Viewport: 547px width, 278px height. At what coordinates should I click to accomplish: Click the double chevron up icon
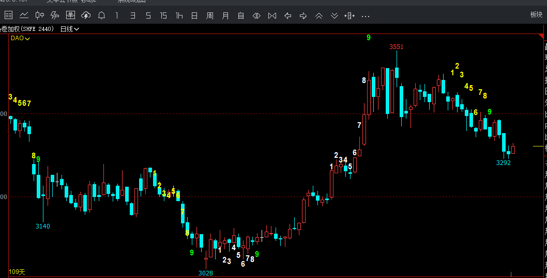click(319, 15)
